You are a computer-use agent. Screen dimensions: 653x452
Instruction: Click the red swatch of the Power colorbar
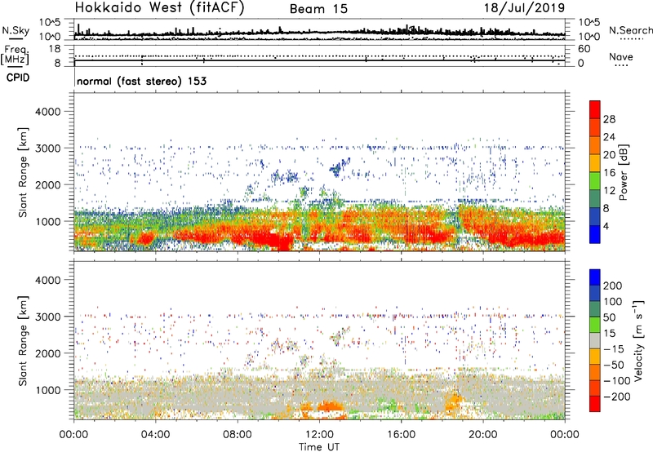[x=595, y=109]
